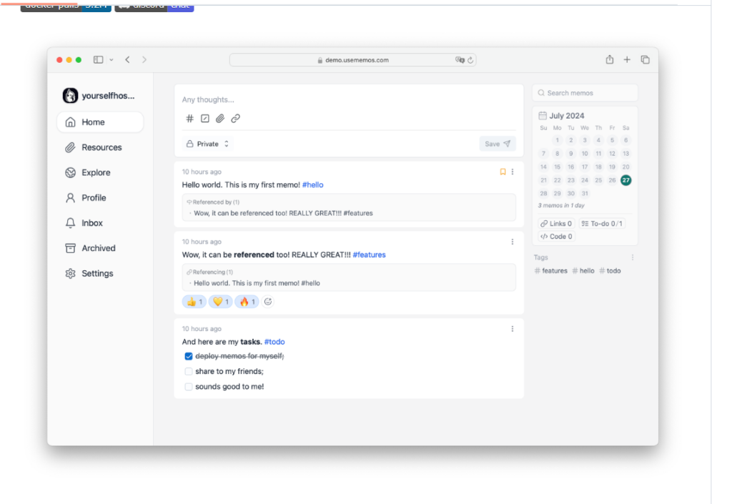Viewport: 732px width, 504px height.
Task: Add a checkbox via the editor icon
Action: [x=205, y=119]
